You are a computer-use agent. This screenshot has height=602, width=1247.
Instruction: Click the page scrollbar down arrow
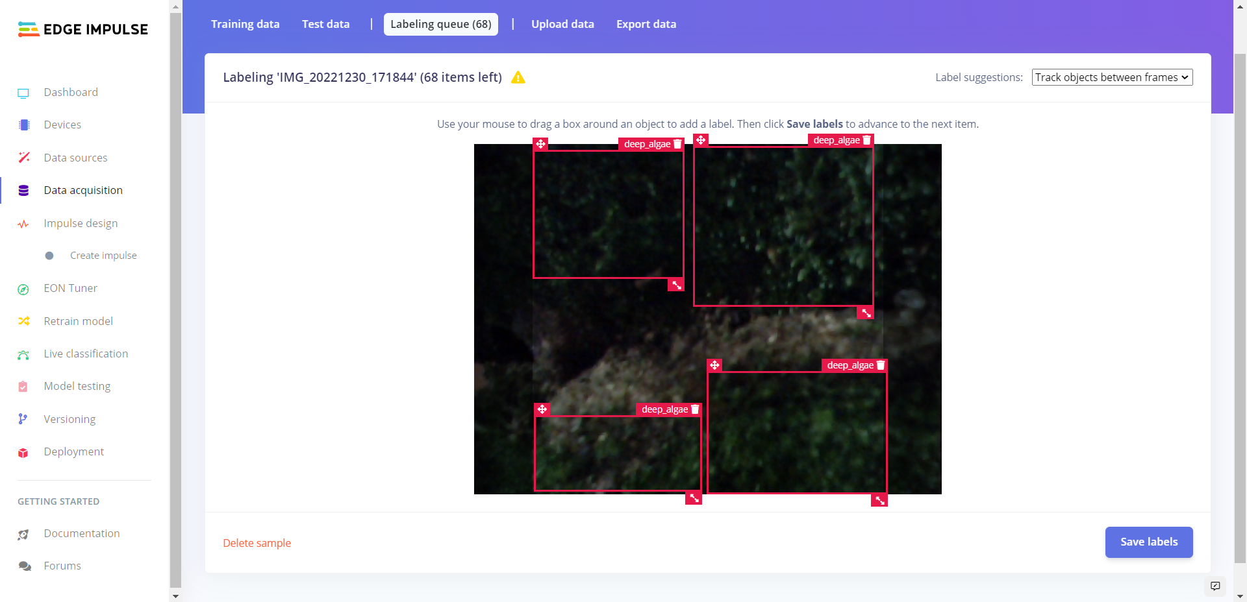(x=1240, y=596)
